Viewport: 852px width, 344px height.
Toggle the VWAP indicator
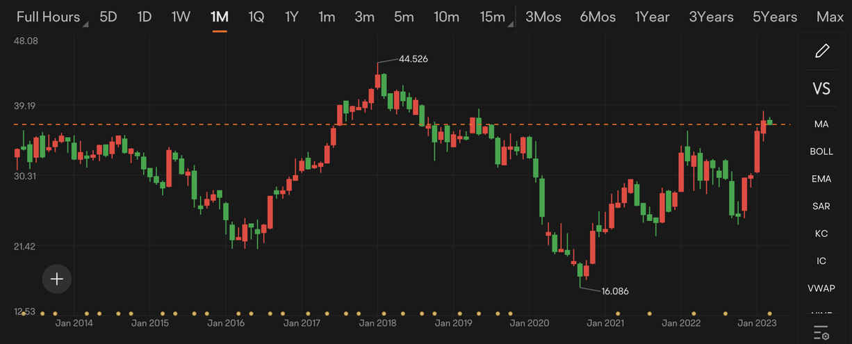coord(821,288)
